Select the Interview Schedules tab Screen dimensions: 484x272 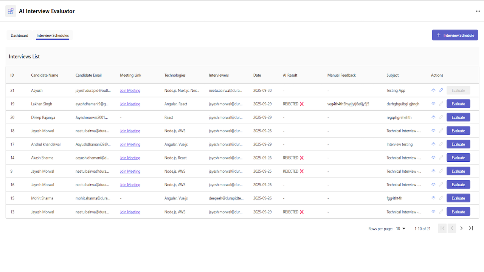(53, 36)
